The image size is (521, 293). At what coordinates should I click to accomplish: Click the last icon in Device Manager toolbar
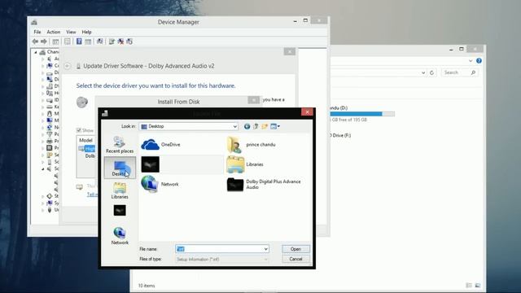click(129, 42)
